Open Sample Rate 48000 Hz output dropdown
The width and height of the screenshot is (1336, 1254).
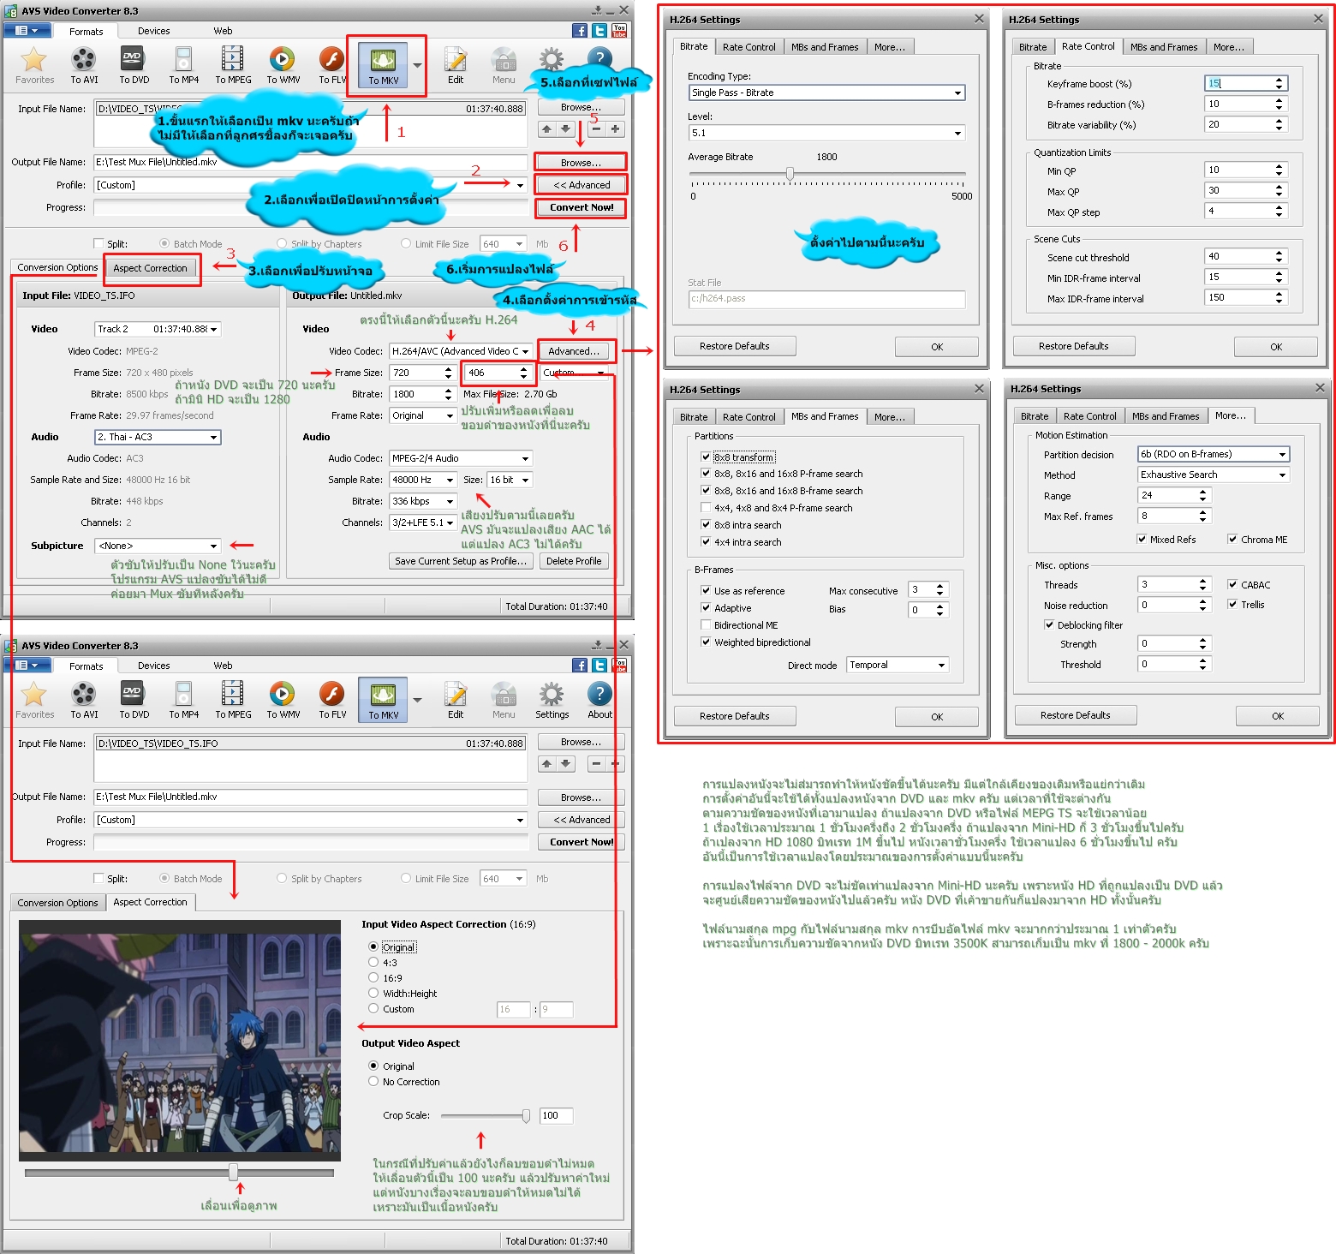pyautogui.click(x=423, y=480)
